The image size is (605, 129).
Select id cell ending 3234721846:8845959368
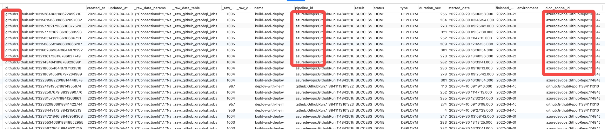click(44, 116)
